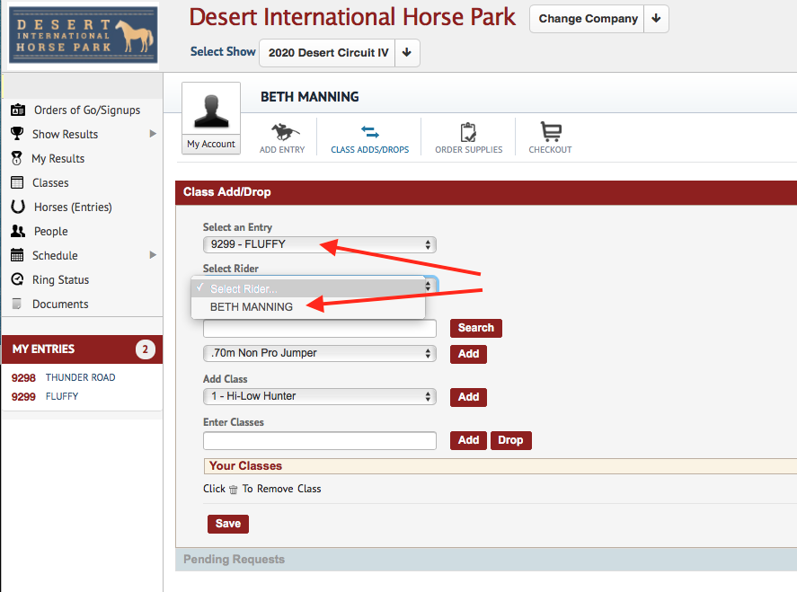Click the Ring Status clock icon
Viewport: 797px width, 592px height.
tap(17, 279)
